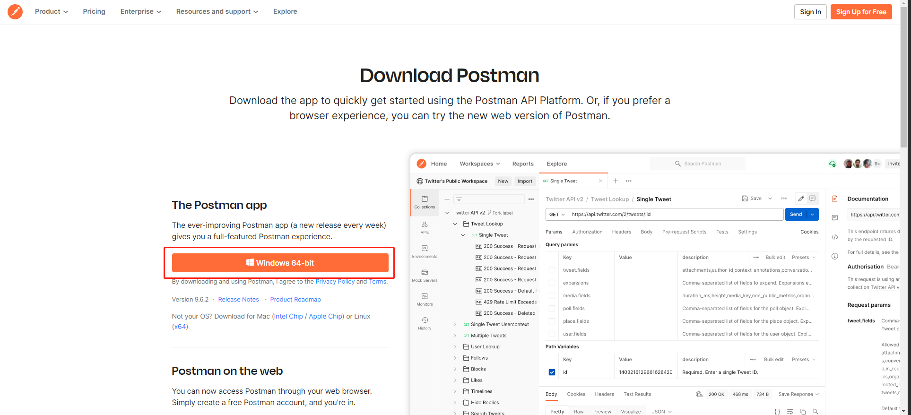Viewport: 911px width, 415px height.
Task: Click the wrap lines icon in response toolbar
Action: (x=790, y=412)
